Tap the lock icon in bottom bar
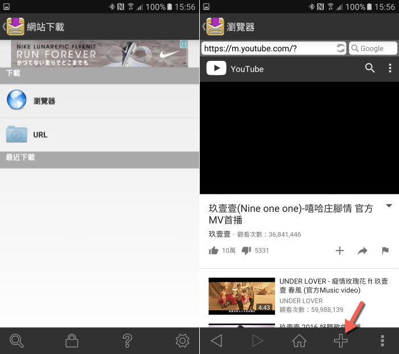The width and height of the screenshot is (399, 354). [x=72, y=341]
